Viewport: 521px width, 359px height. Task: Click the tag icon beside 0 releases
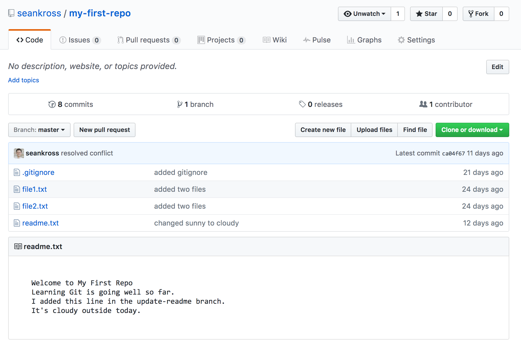(x=302, y=104)
